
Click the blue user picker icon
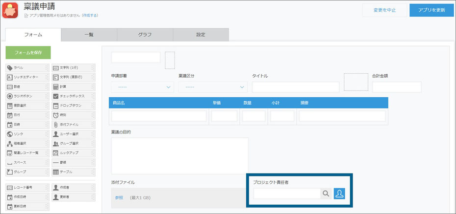340,193
